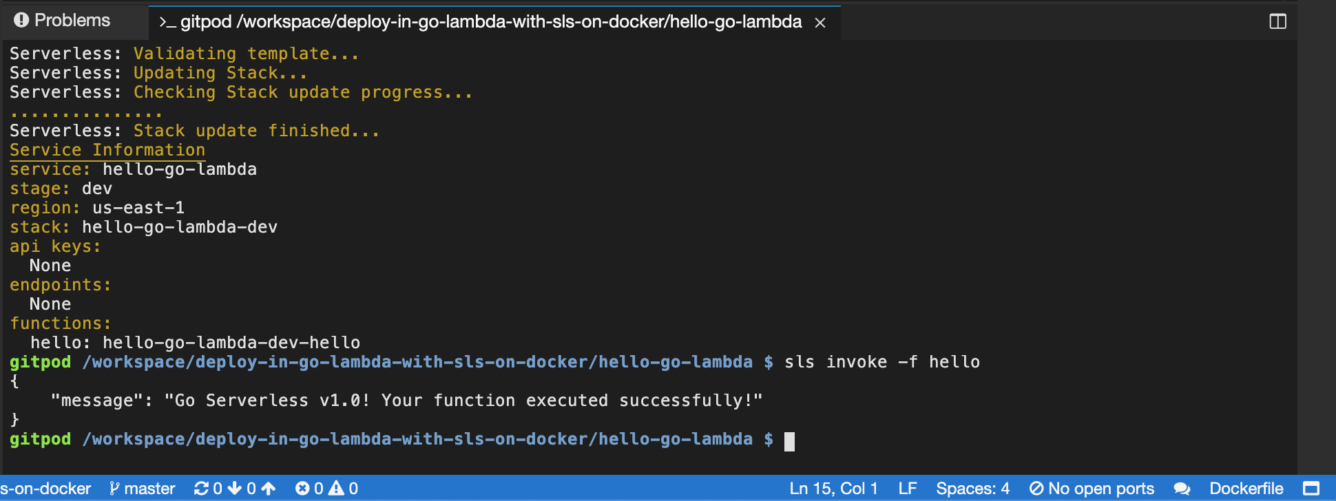Screen dimensions: 1336x501
Task: Click the Problems exclamation icon
Action: click(21, 20)
